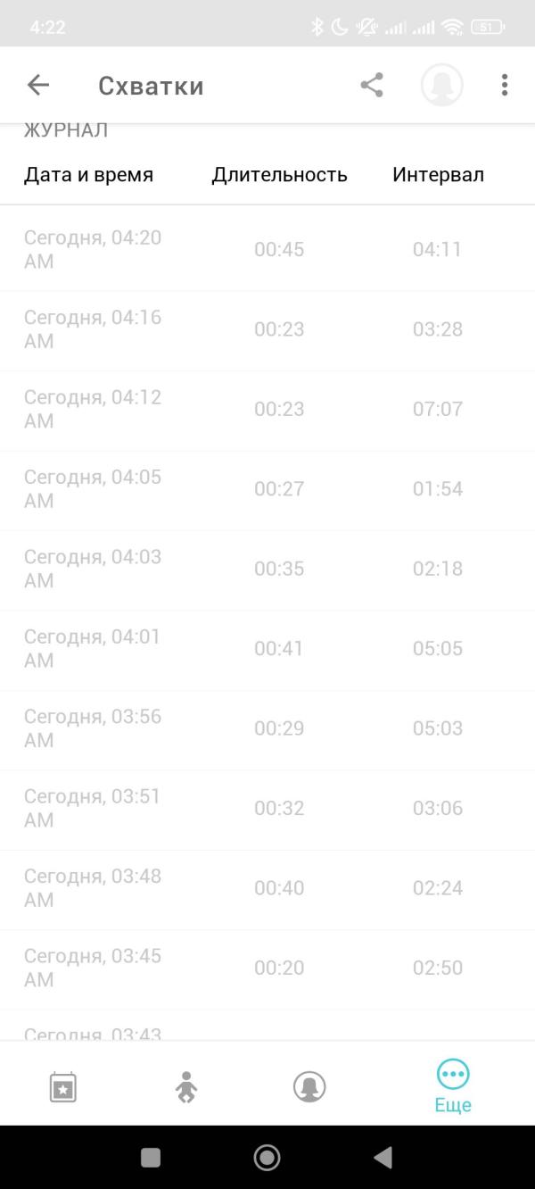Open the contraction logged at 04:05 AM

click(x=267, y=488)
